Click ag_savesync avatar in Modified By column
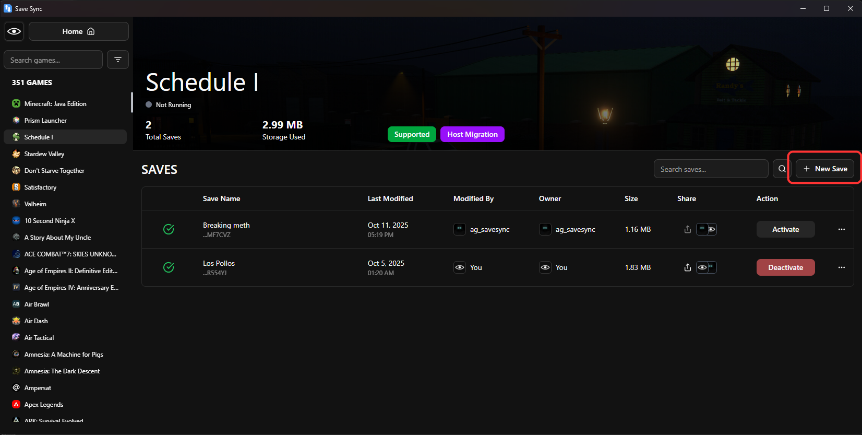This screenshot has height=435, width=862. [459, 229]
